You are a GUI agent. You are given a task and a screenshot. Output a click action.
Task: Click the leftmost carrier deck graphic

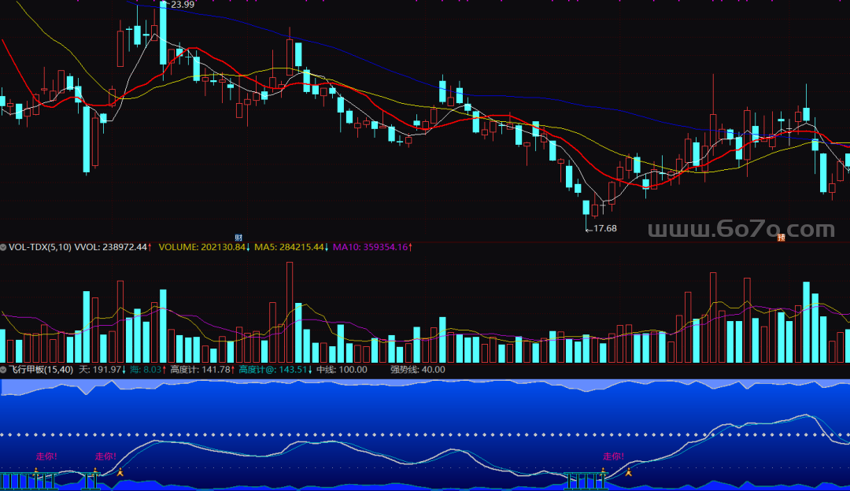(x=28, y=477)
